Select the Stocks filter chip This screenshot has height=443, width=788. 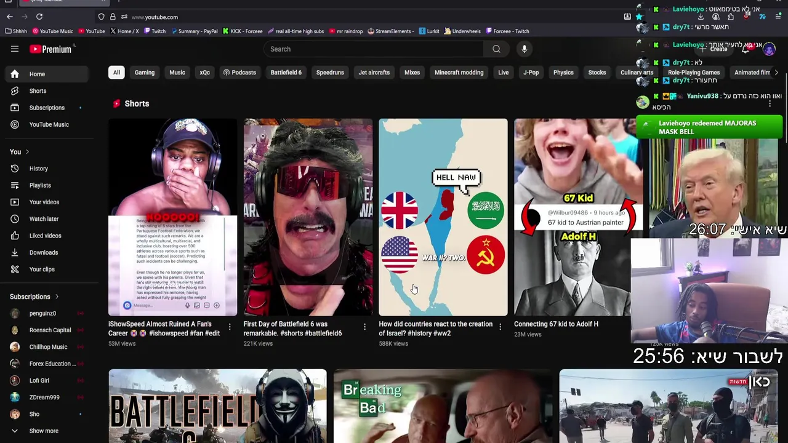(x=597, y=73)
